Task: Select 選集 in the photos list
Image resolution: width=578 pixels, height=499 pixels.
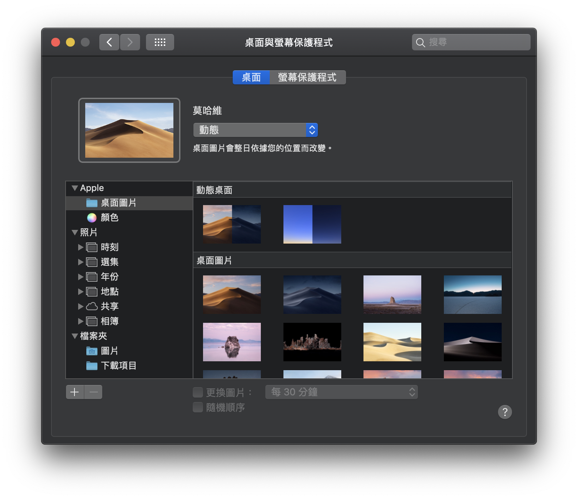Action: [x=129, y=262]
